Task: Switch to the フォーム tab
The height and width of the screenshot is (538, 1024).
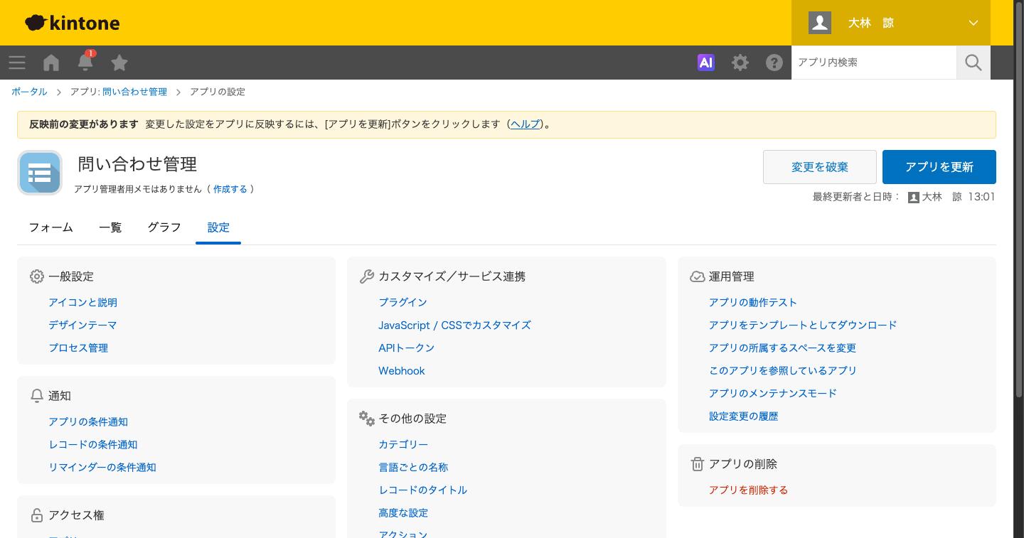Action: (x=51, y=227)
